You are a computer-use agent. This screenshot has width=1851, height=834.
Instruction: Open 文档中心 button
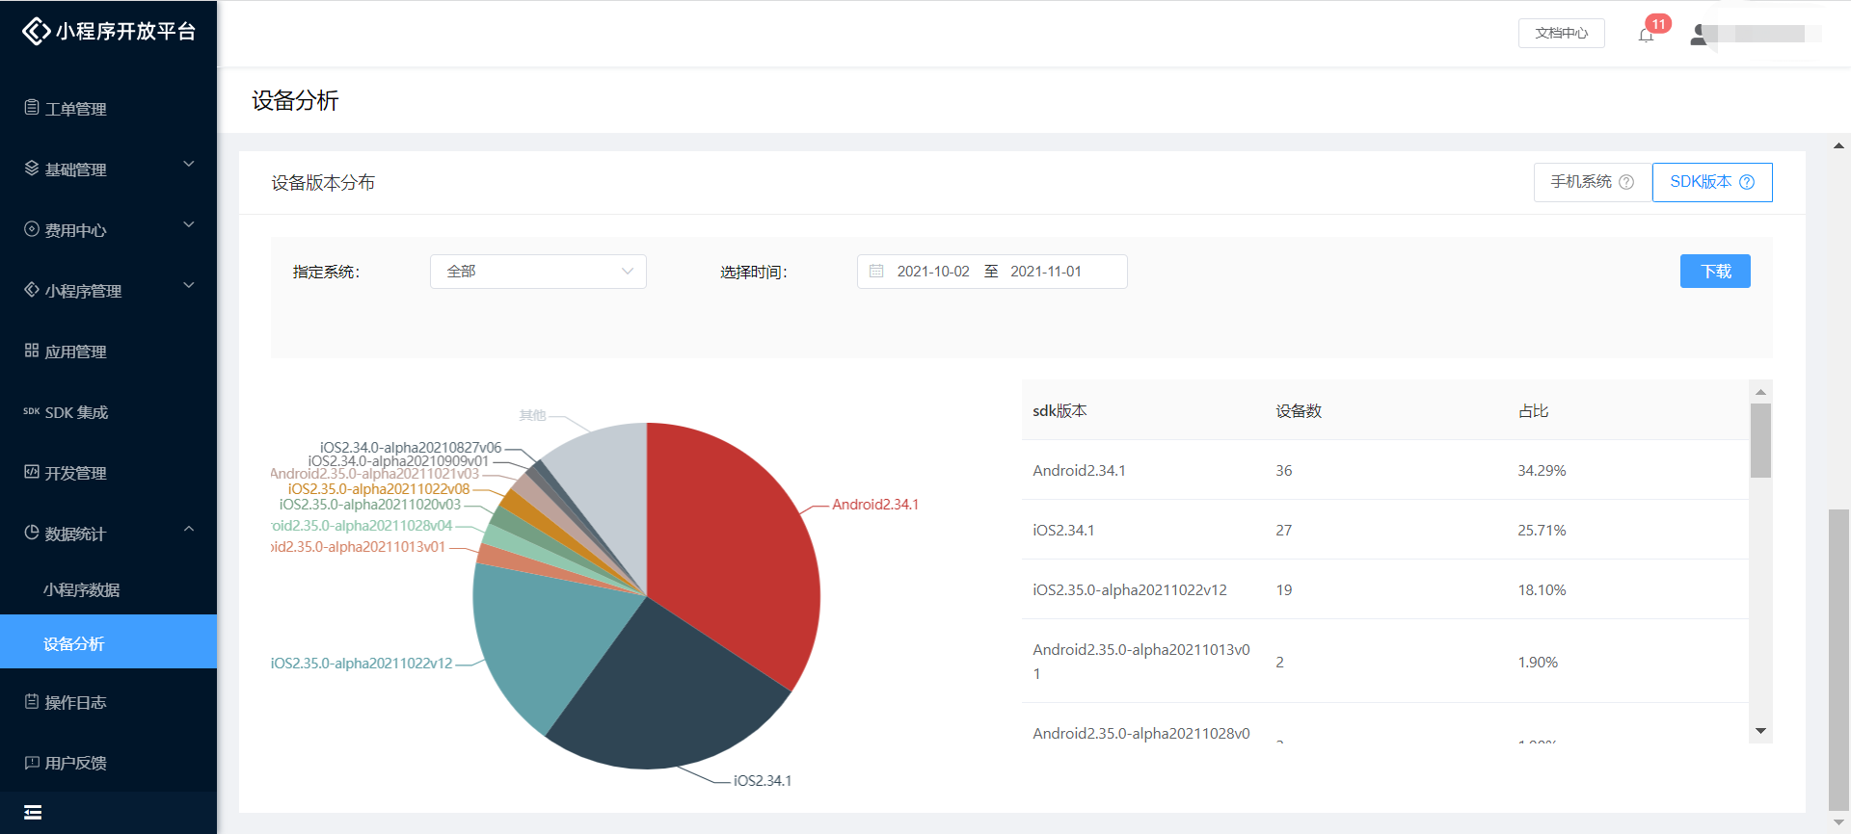(x=1561, y=33)
